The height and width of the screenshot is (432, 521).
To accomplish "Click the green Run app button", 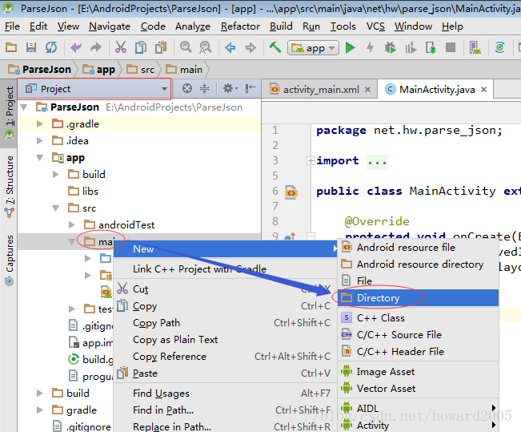I will click(351, 47).
